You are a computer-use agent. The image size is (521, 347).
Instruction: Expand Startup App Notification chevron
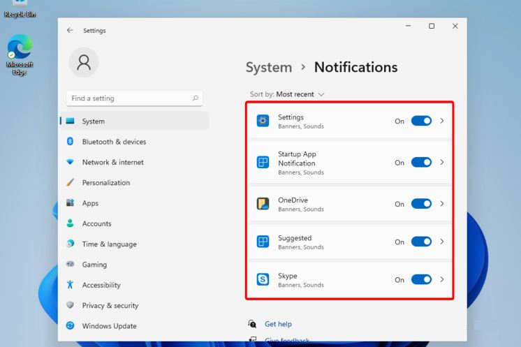coord(442,162)
